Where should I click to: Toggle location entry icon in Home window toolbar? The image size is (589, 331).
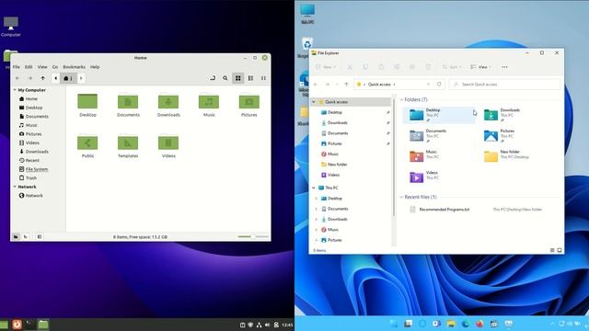click(213, 78)
